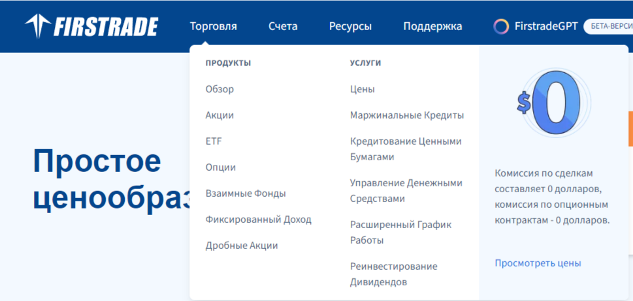Select Дробные Акции
This screenshot has width=633, height=301.
pyautogui.click(x=242, y=246)
